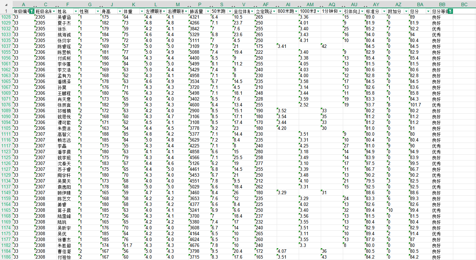
Task: Open the active filter icon on 年级编号
Action: click(x=32, y=11)
